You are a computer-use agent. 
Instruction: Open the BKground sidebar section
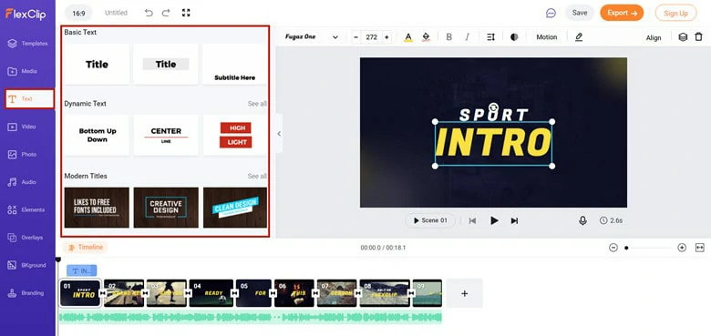pyautogui.click(x=27, y=265)
